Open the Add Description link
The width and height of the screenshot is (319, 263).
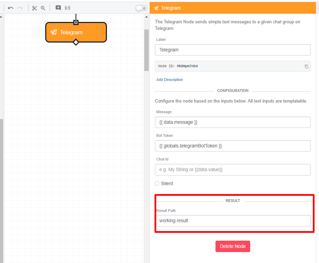pos(170,80)
